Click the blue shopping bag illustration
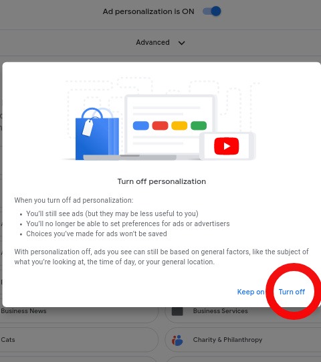This screenshot has width=321, height=362. tap(97, 134)
